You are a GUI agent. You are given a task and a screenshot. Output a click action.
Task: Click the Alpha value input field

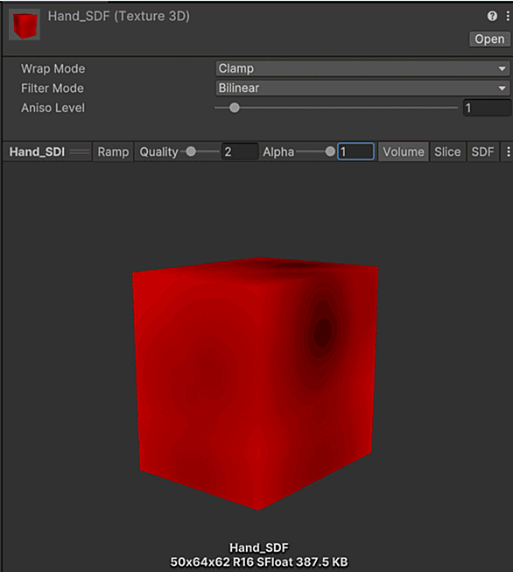click(x=355, y=152)
